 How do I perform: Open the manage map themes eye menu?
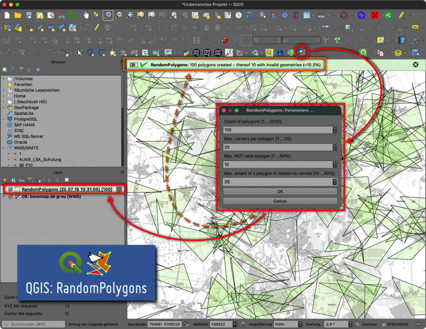[22, 180]
